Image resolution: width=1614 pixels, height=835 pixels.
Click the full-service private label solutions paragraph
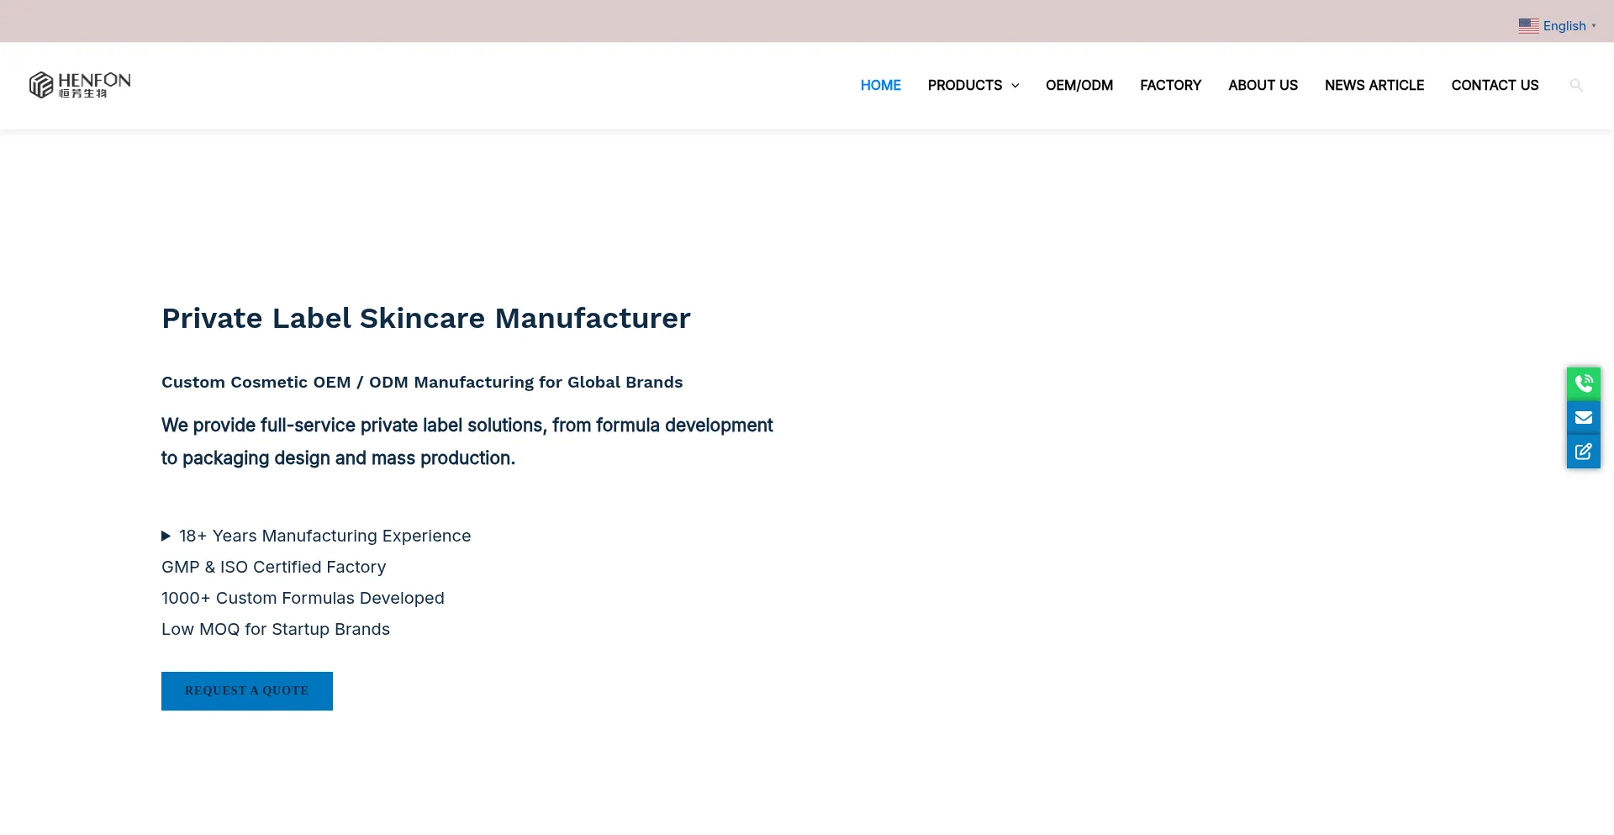click(x=467, y=441)
